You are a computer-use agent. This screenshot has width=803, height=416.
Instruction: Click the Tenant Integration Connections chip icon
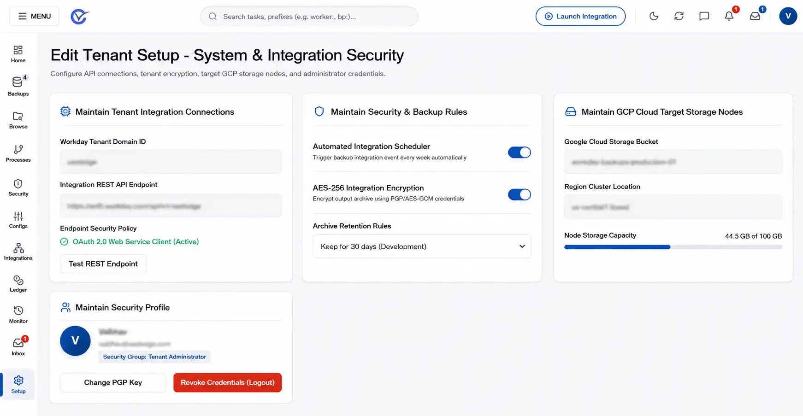coord(65,111)
